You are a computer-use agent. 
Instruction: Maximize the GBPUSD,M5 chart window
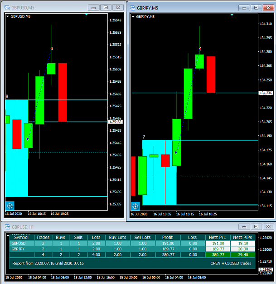[x=106, y=8]
